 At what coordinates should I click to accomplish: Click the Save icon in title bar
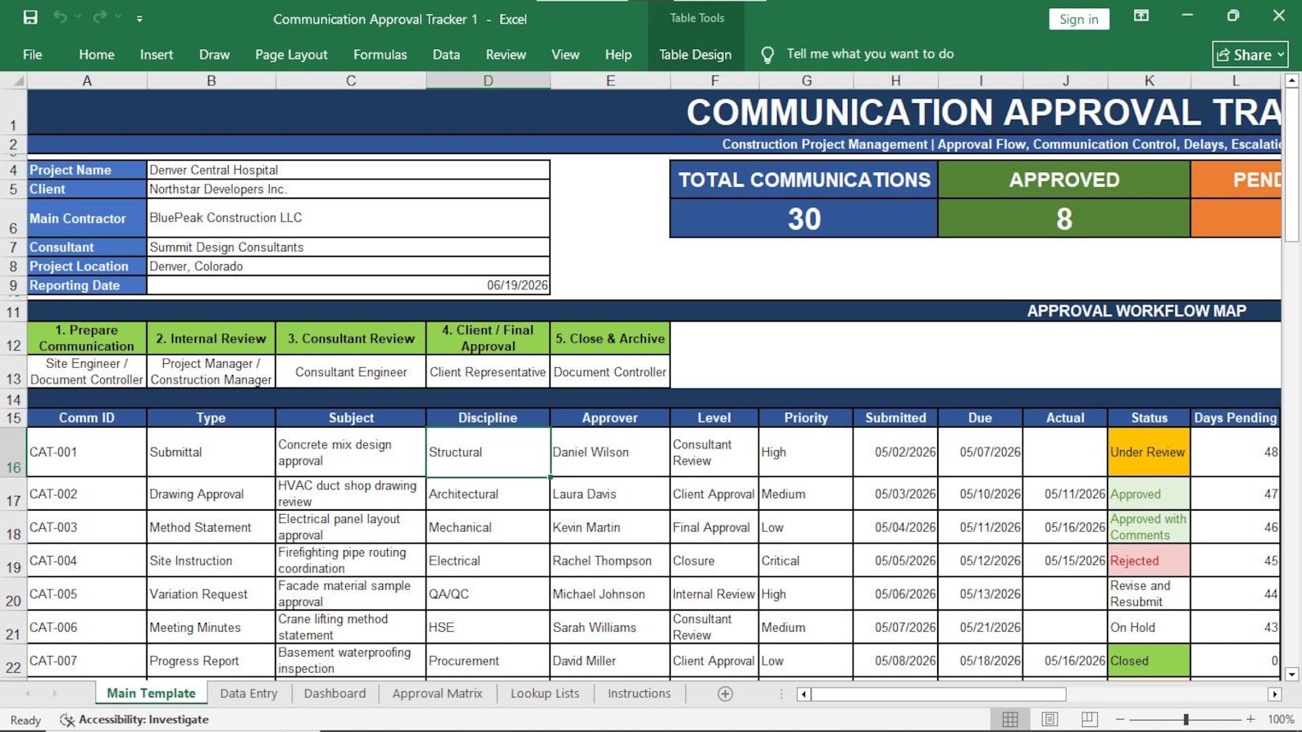pyautogui.click(x=30, y=17)
